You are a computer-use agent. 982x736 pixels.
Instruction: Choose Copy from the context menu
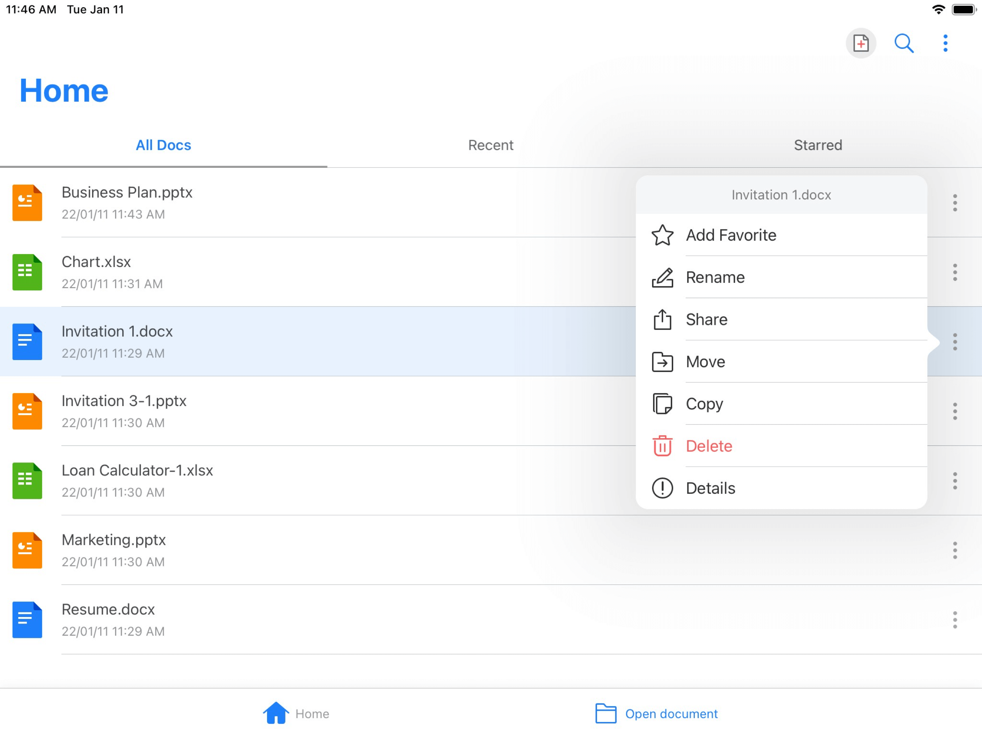(704, 404)
